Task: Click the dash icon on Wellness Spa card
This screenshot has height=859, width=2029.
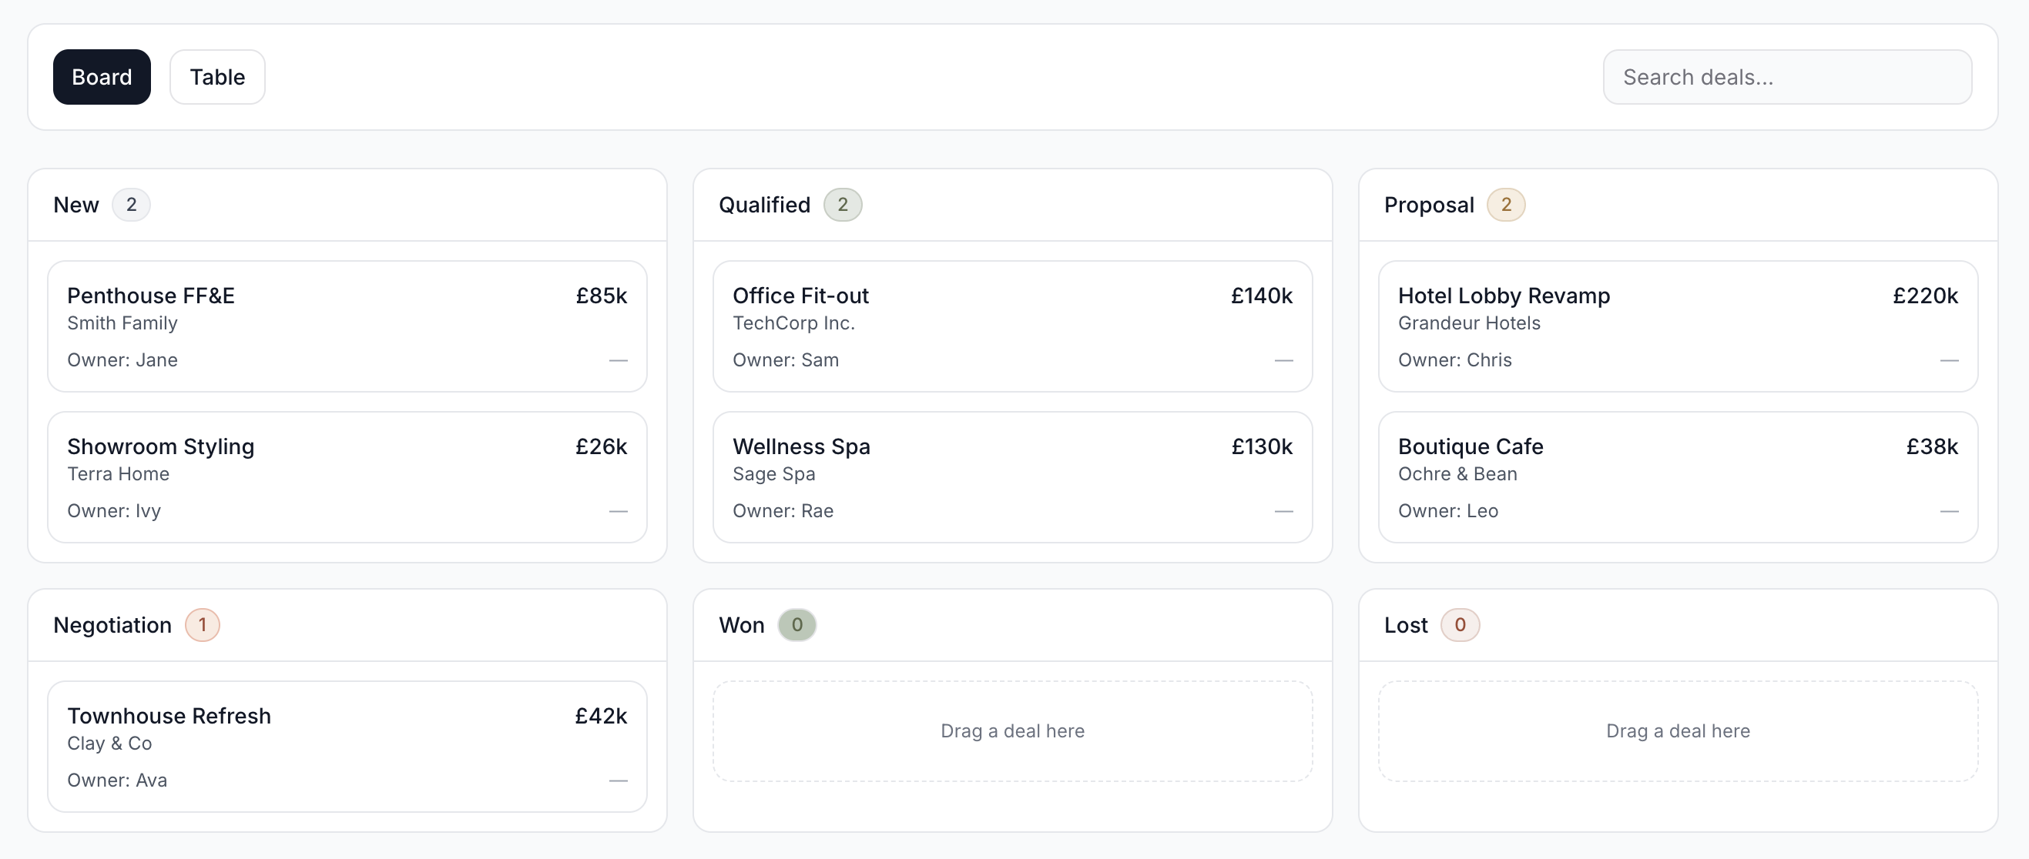Action: coord(1284,511)
